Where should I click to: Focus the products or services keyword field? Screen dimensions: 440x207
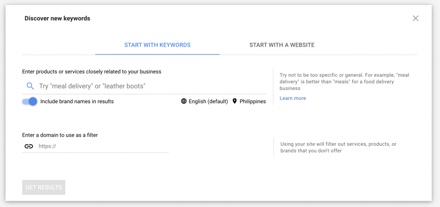144,86
